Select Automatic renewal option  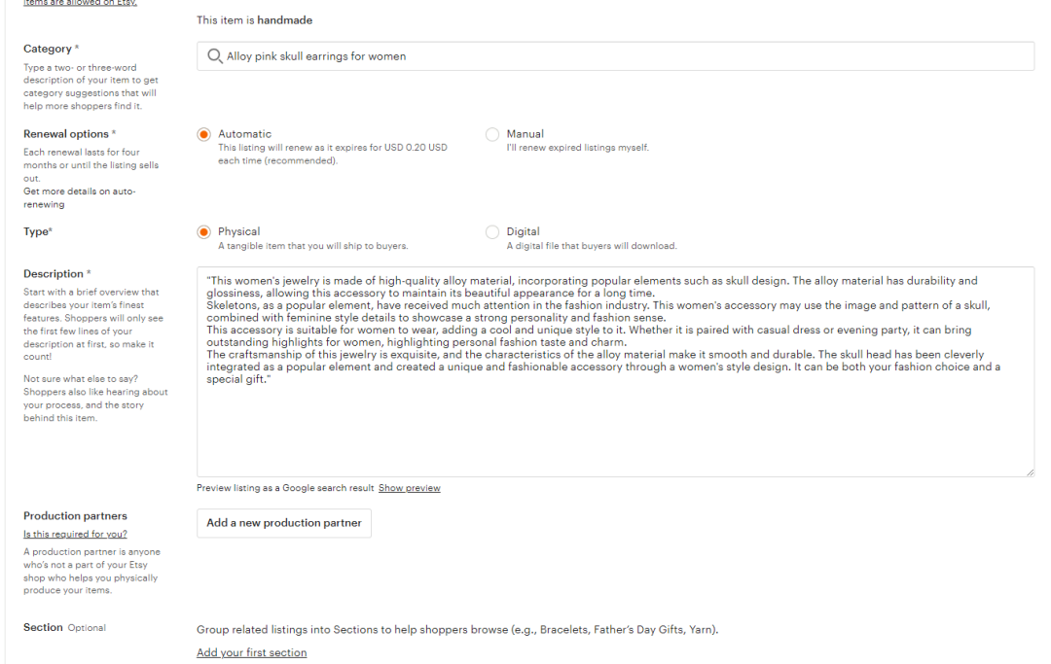tap(204, 134)
